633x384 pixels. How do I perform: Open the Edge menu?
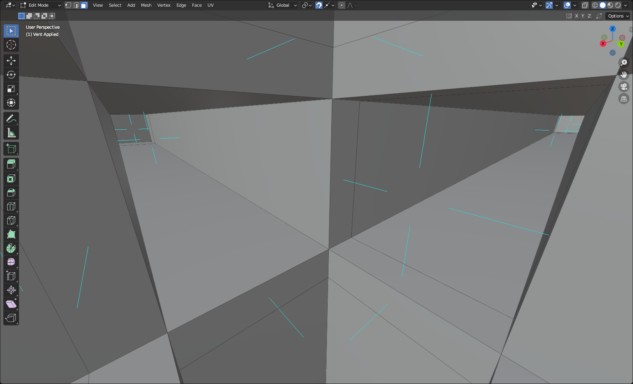181,5
